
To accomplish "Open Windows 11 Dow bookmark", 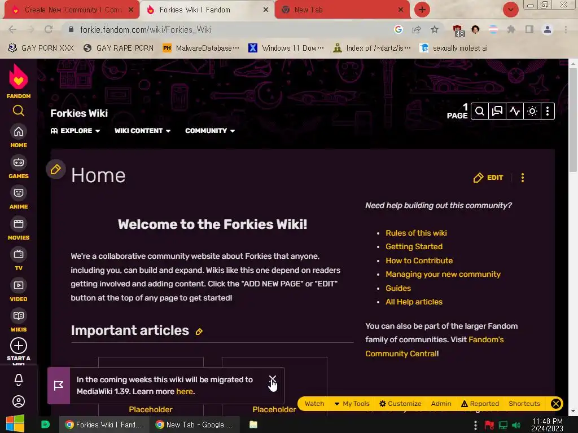I will click(x=286, y=48).
